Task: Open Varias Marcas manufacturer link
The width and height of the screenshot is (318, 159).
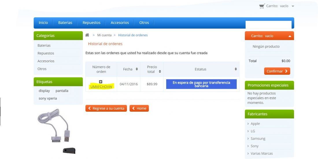Action: [x=262, y=154]
